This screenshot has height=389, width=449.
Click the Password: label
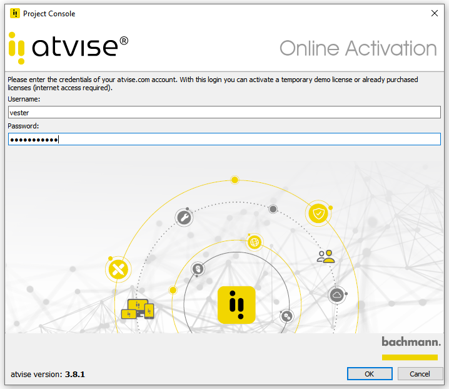point(23,126)
